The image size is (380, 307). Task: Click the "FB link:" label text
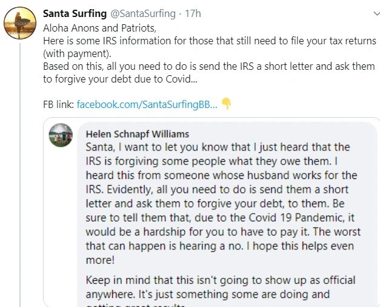click(59, 104)
